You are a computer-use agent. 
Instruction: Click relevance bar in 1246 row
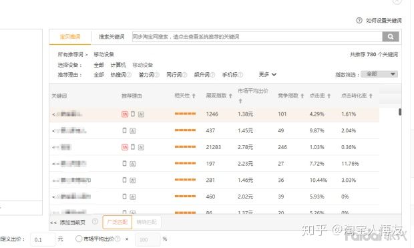[x=185, y=114]
